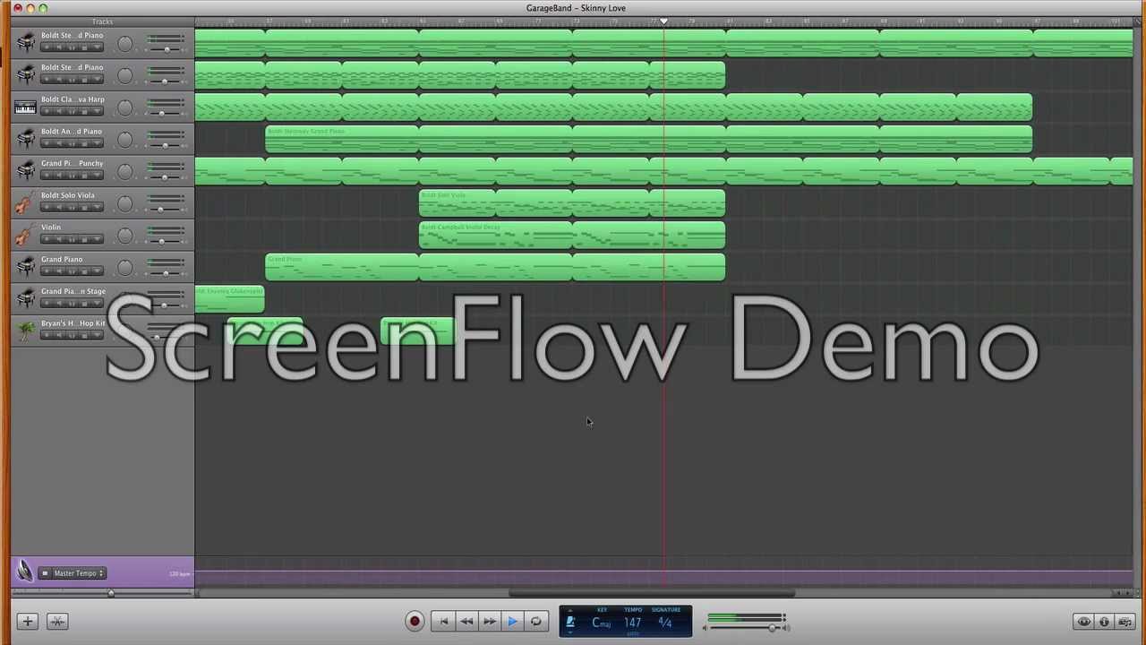Viewport: 1146px width, 645px height.
Task: Show automation for Grand Pi...Punchy track
Action: [x=97, y=175]
